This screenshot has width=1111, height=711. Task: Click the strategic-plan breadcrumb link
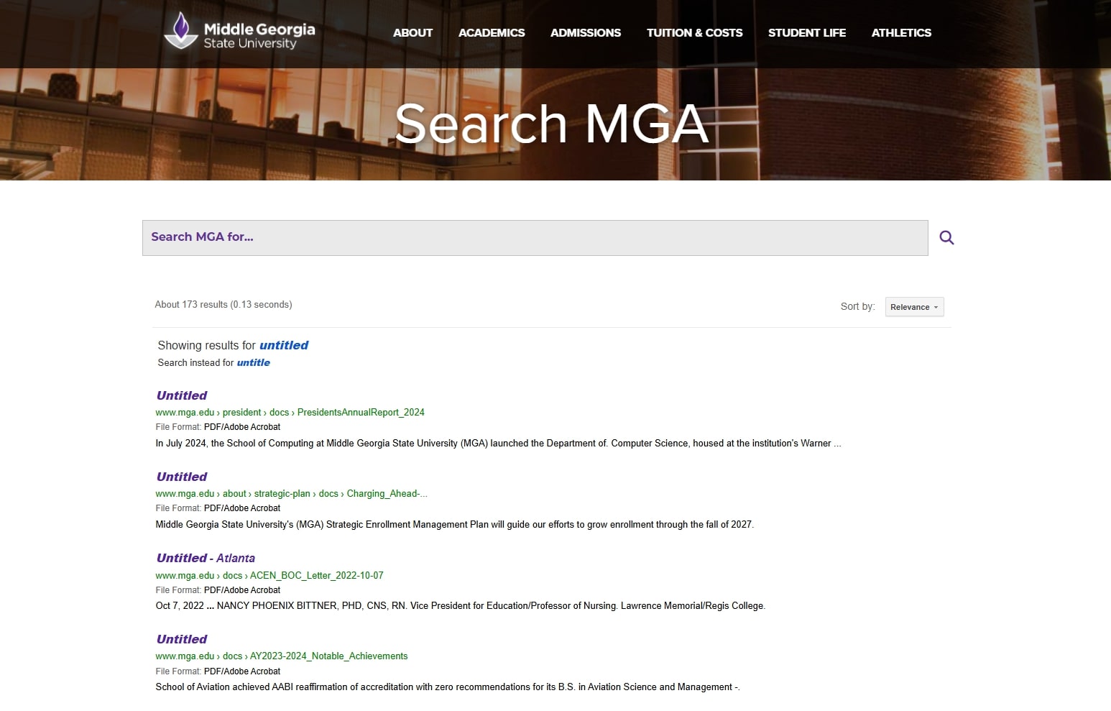280,493
